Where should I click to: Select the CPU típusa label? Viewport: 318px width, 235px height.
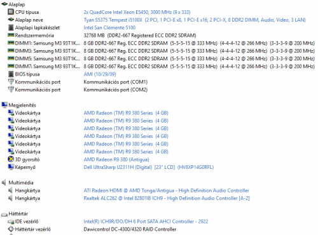tap(27, 12)
